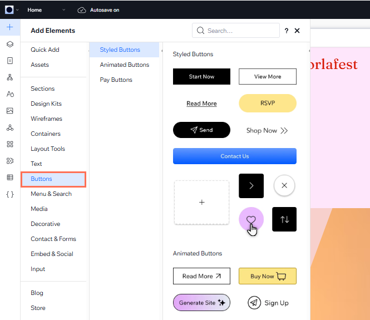Viewport: 370px width, 320px height.
Task: Add the blue Contact Us button
Action: pyautogui.click(x=235, y=156)
